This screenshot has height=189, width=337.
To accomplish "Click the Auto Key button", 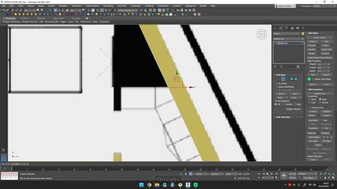I will click(293, 174).
